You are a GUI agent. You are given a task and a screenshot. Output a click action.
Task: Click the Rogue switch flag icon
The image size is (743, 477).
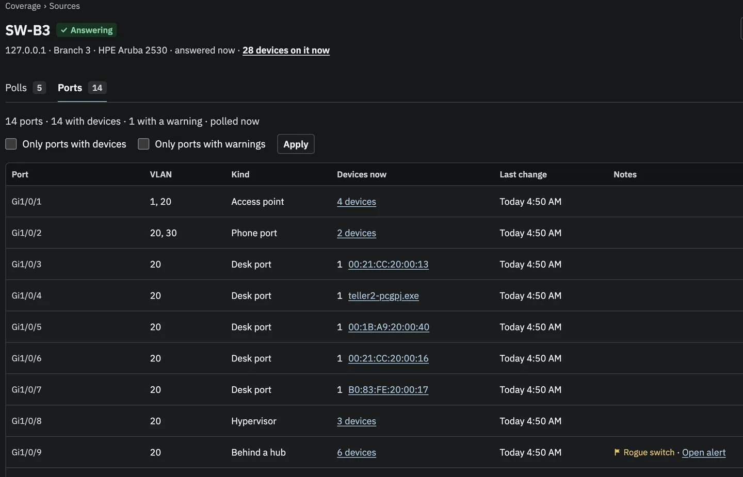tap(617, 452)
